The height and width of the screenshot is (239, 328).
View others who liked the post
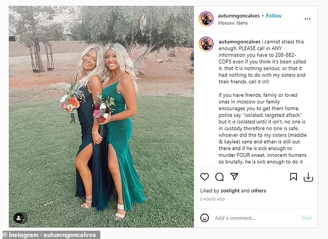tap(259, 191)
